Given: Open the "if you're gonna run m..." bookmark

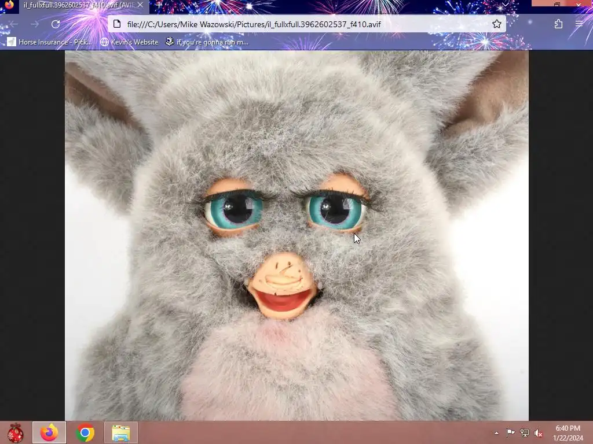Looking at the screenshot, I should pos(207,42).
